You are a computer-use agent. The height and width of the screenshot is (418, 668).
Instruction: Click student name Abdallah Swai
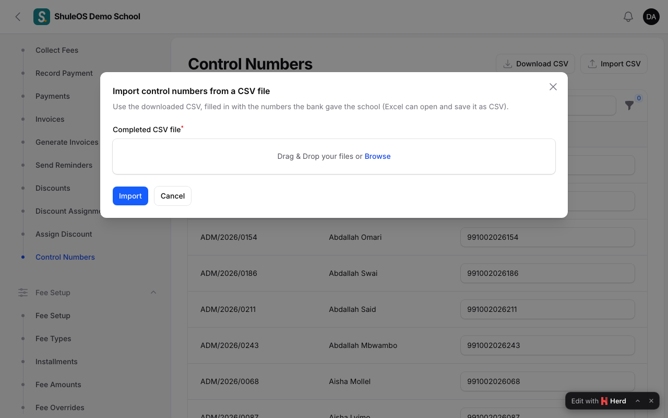353,273
